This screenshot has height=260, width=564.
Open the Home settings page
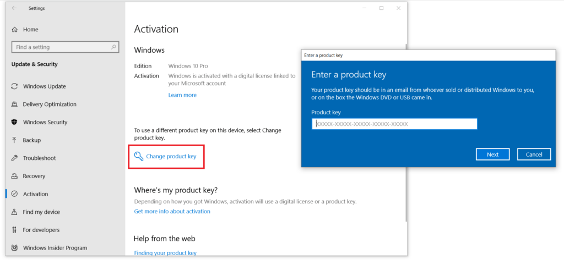31,30
